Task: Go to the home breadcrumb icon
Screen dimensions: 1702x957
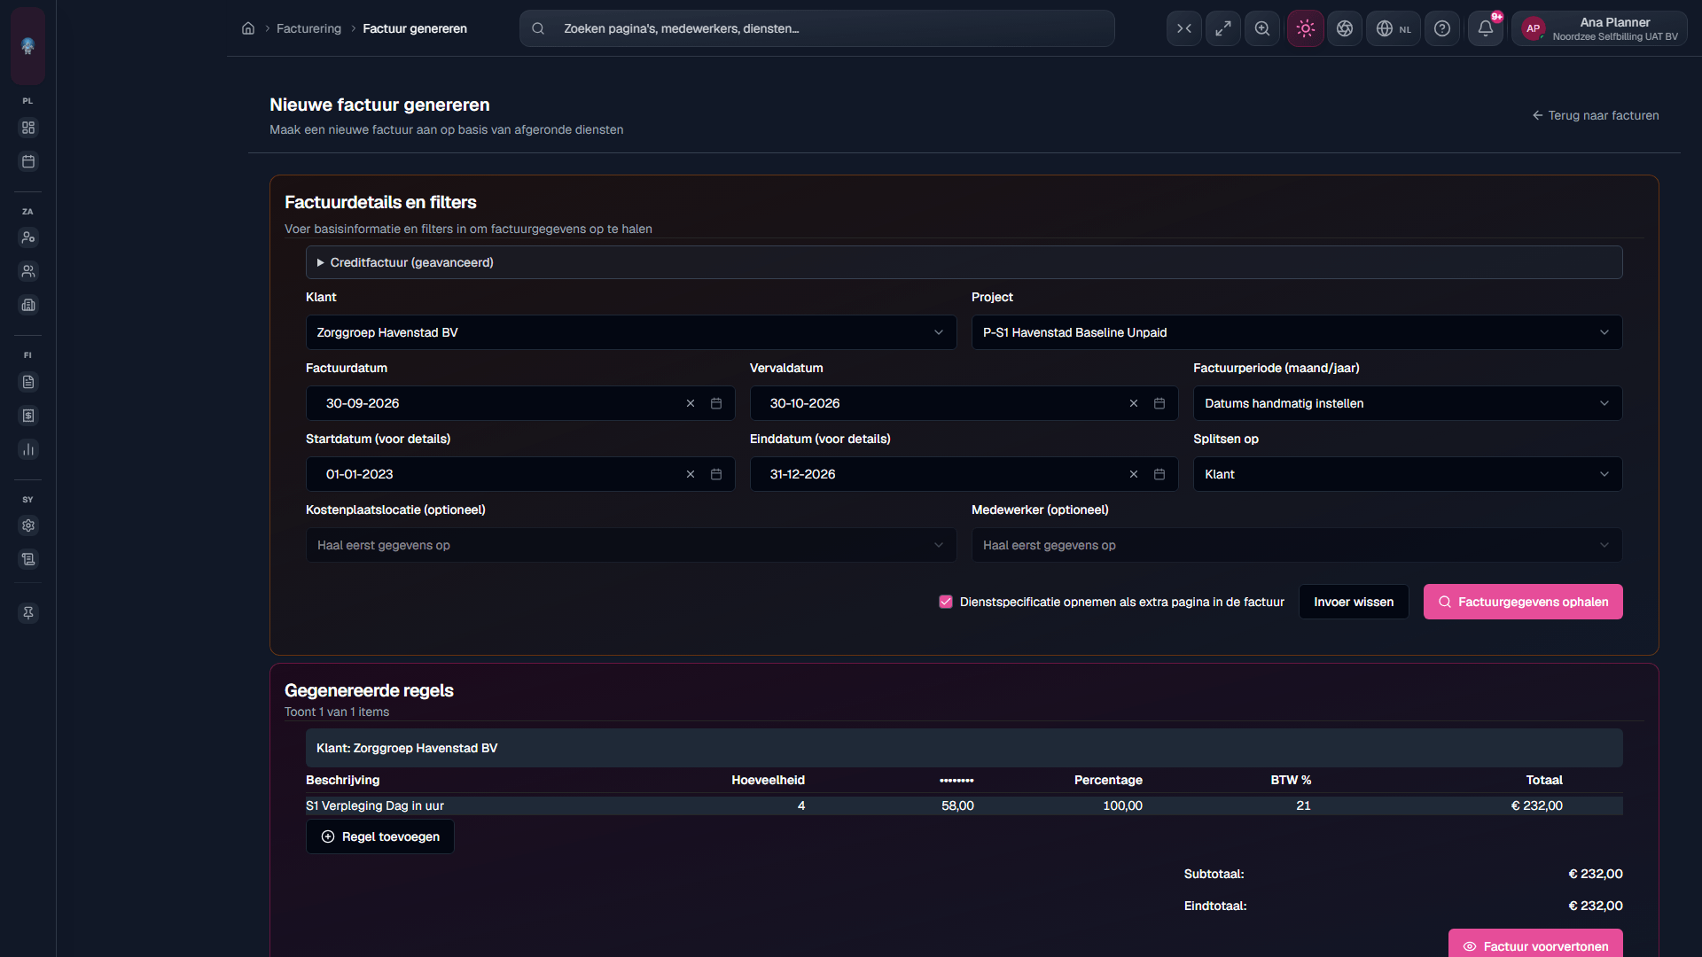Action: tap(248, 28)
